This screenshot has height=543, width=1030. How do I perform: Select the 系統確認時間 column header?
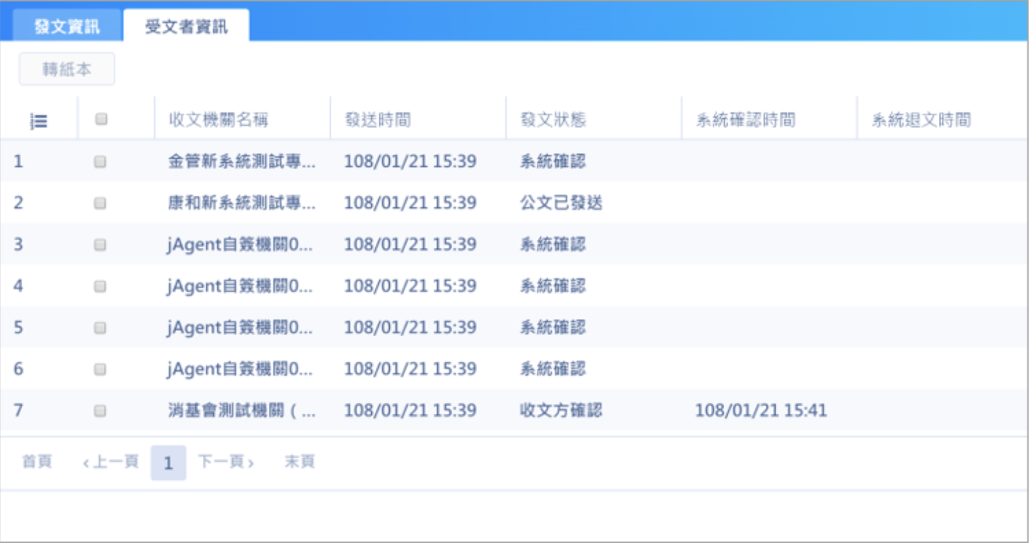click(x=745, y=120)
